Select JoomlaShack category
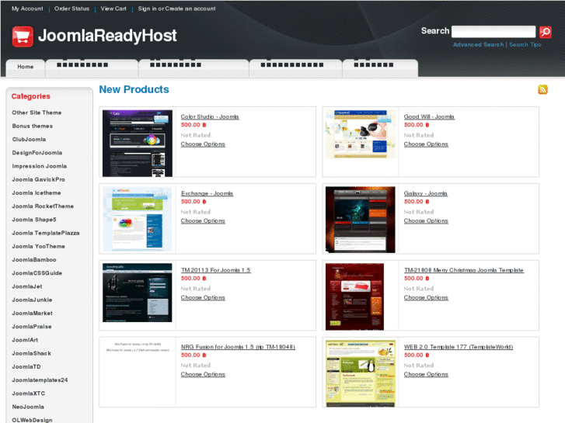 (32, 353)
